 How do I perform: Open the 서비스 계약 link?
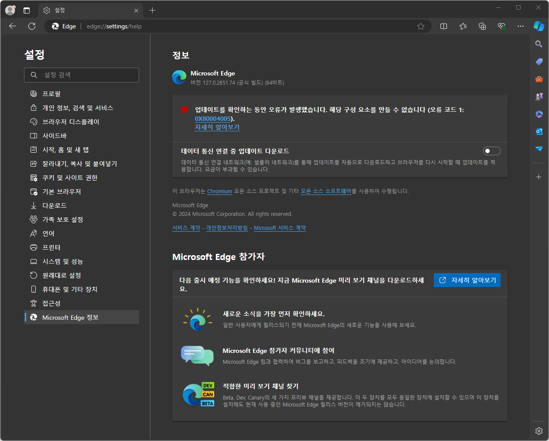click(x=186, y=228)
